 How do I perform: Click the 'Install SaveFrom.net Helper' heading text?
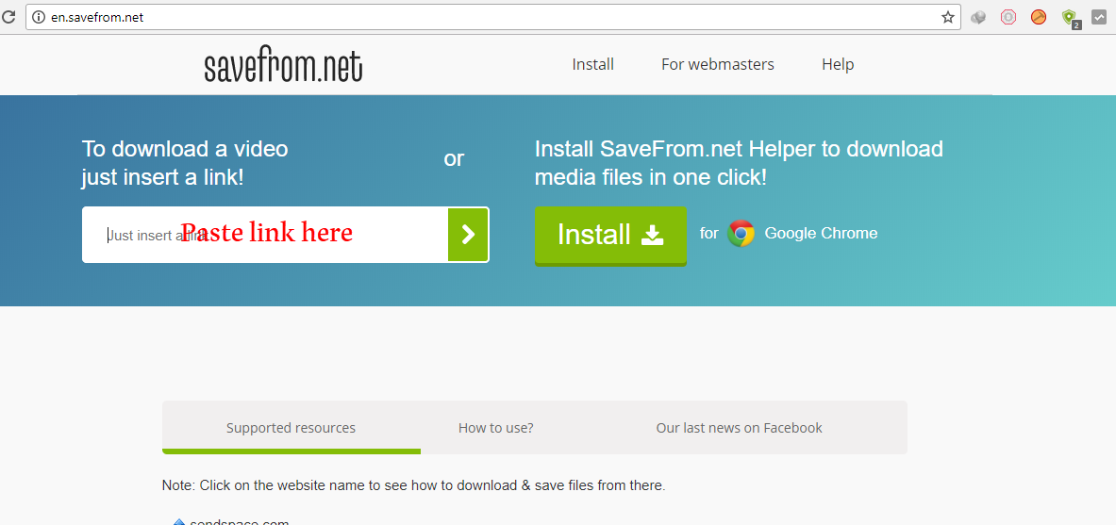point(739,163)
